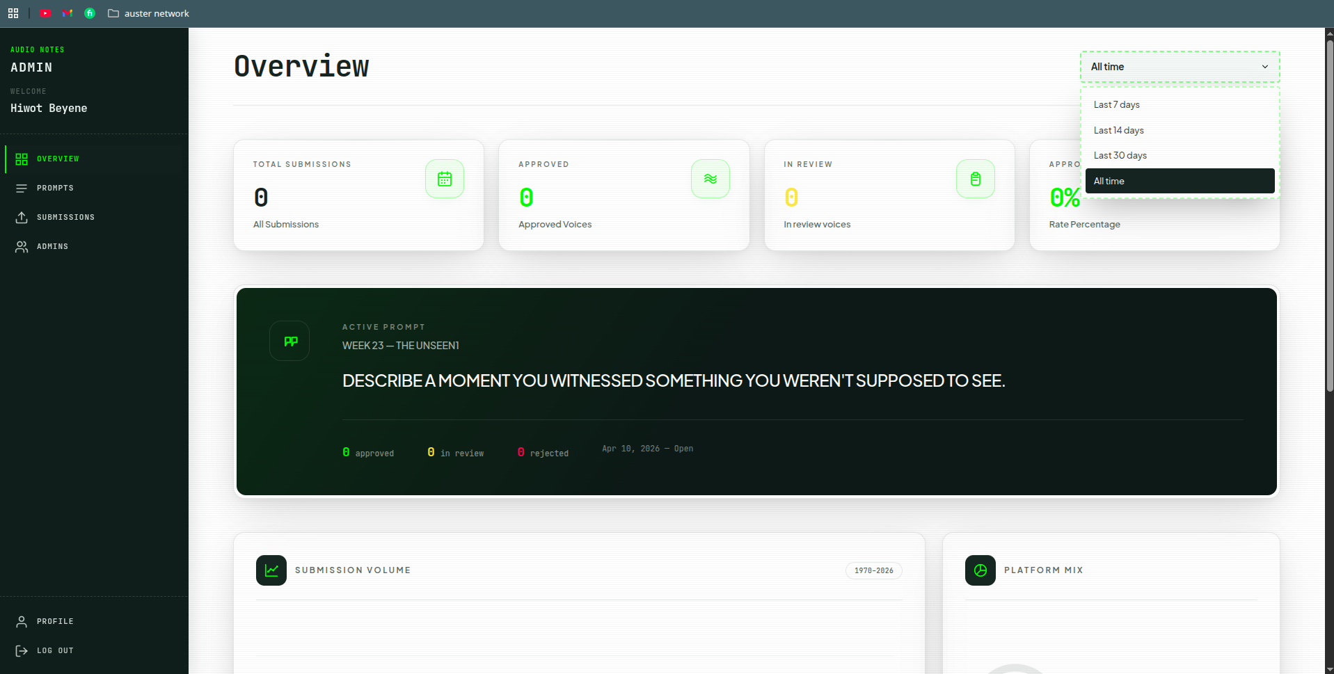Click the pie chart icon of Platform Mix
This screenshot has height=674, width=1334.
[x=980, y=570]
